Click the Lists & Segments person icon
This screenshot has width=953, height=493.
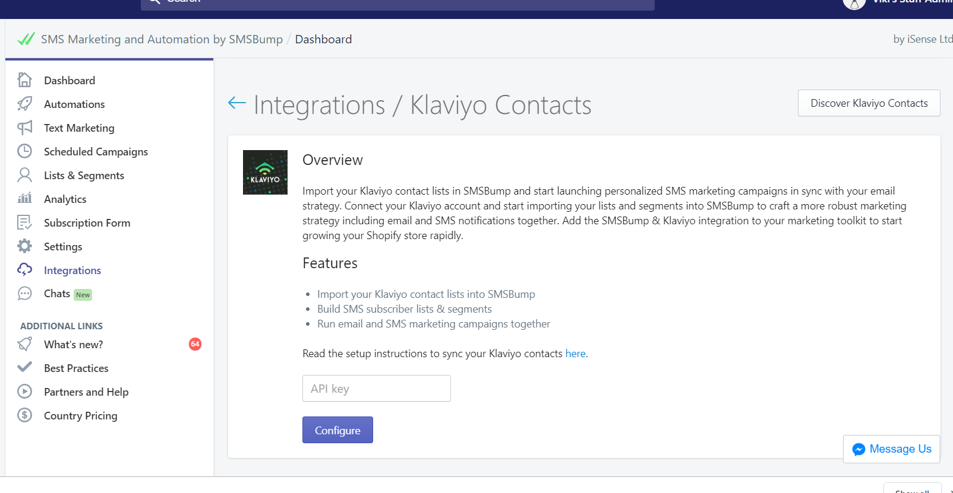point(24,175)
